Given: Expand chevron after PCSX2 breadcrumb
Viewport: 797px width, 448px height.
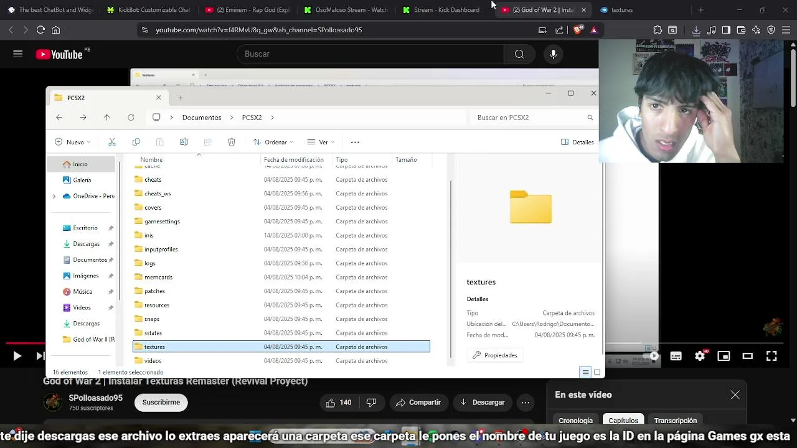Looking at the screenshot, I should pos(272,118).
